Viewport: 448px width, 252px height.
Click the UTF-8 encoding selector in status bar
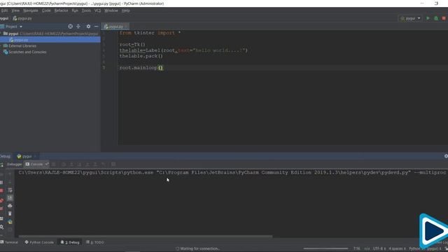pyautogui.click(x=379, y=248)
